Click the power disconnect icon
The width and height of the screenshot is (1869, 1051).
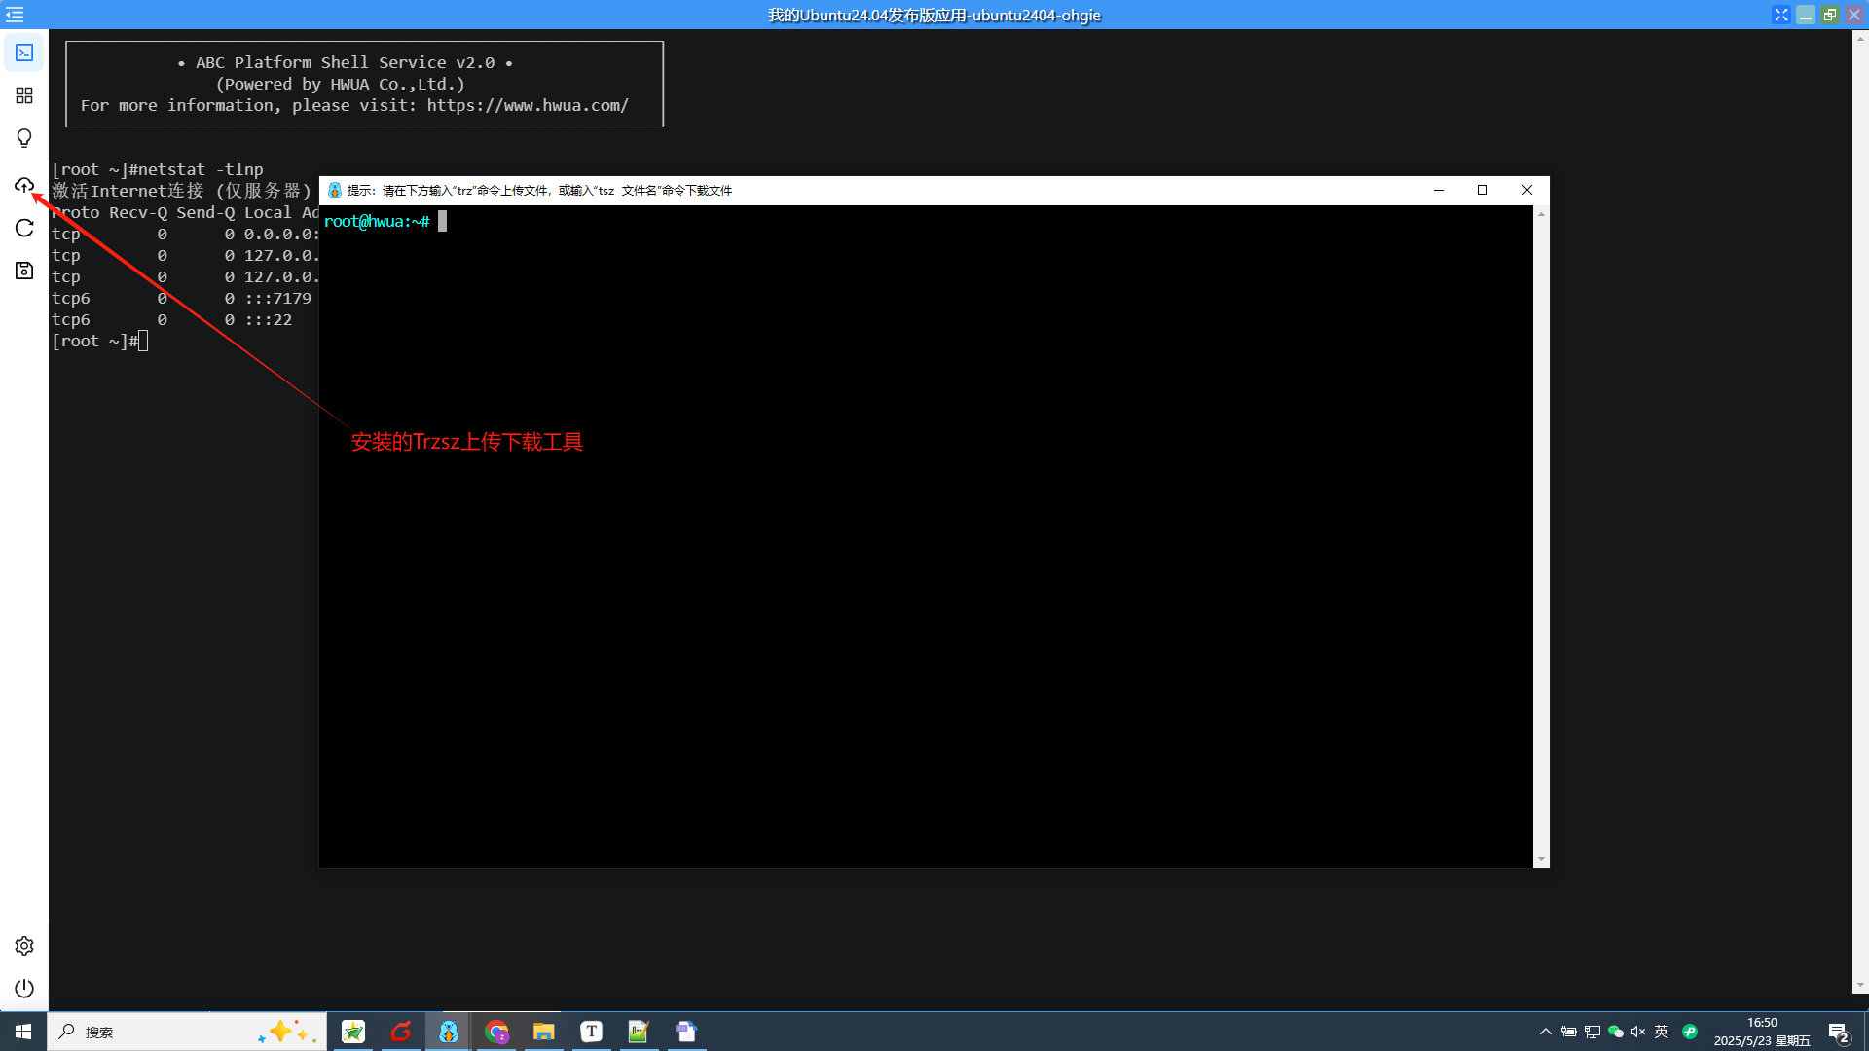click(23, 988)
